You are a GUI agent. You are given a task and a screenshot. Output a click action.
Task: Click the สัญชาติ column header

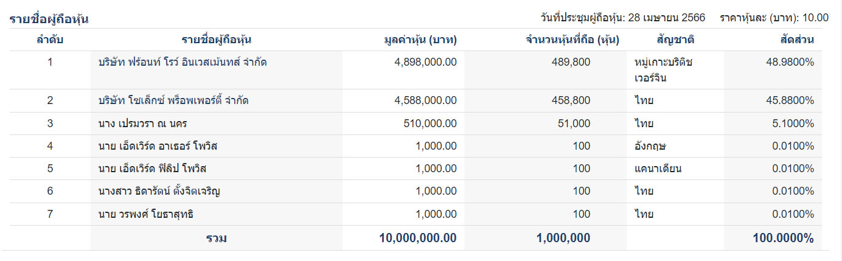(675, 40)
